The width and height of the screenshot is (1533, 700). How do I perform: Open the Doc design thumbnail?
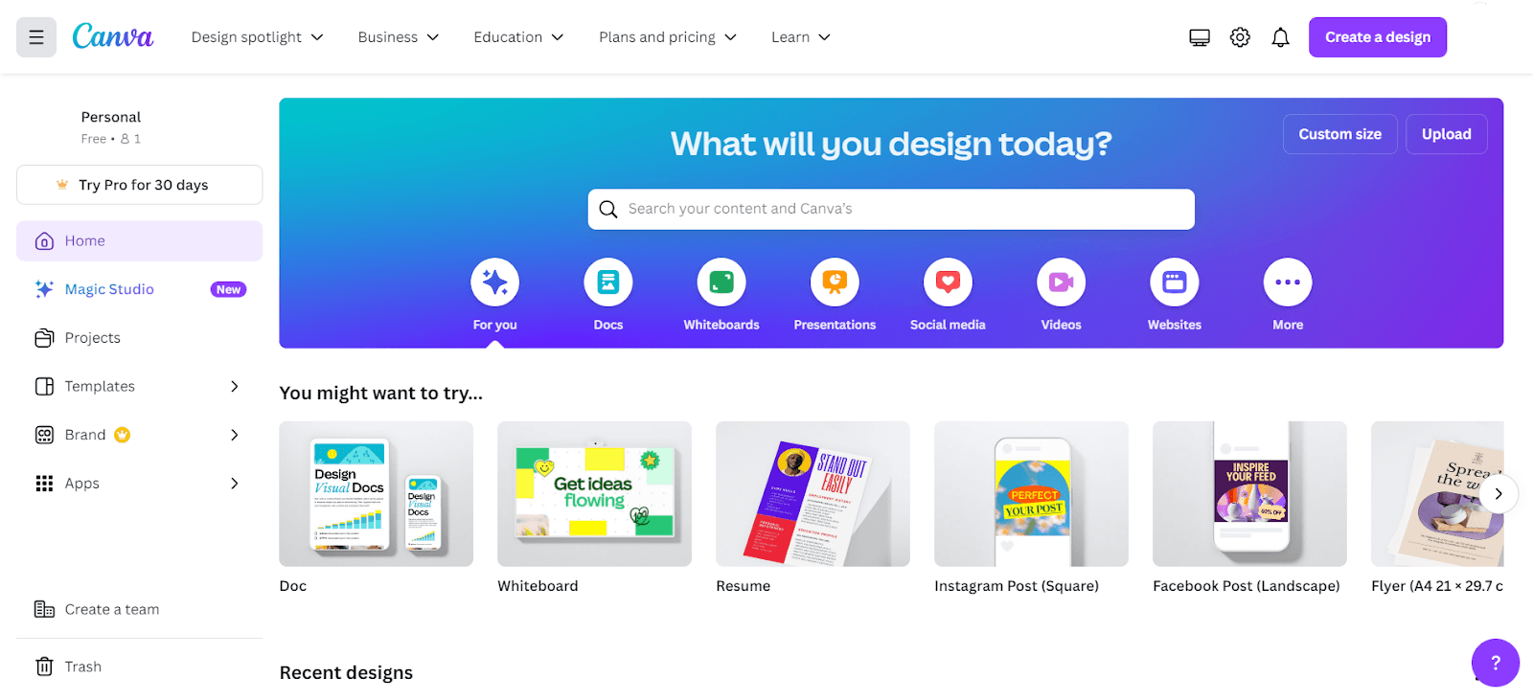tap(376, 494)
